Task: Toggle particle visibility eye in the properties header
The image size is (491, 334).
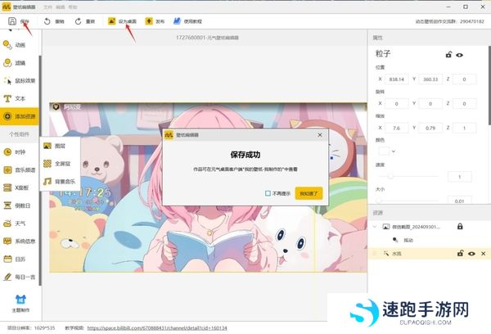Action: 459,55
